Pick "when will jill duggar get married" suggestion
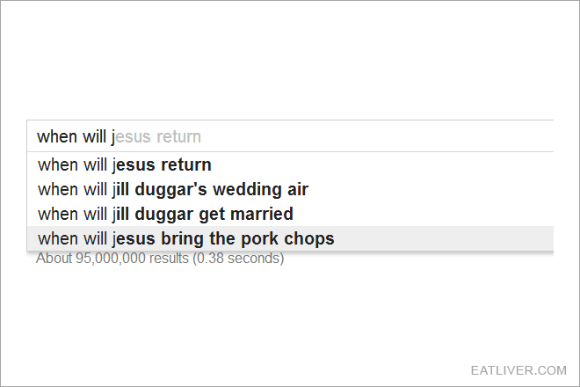Screen dimensions: 580x387 (x=290, y=214)
